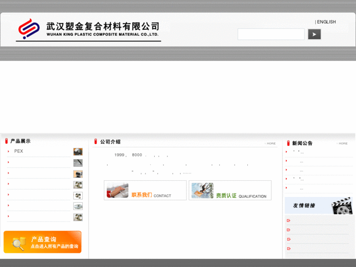
Task: Focus the search input field in header
Action: click(x=271, y=34)
